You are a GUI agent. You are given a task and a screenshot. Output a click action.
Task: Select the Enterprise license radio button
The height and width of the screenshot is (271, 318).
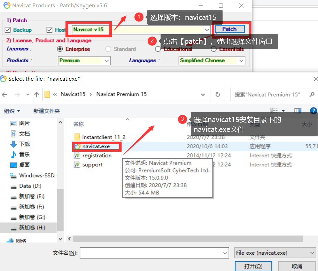(x=60, y=49)
